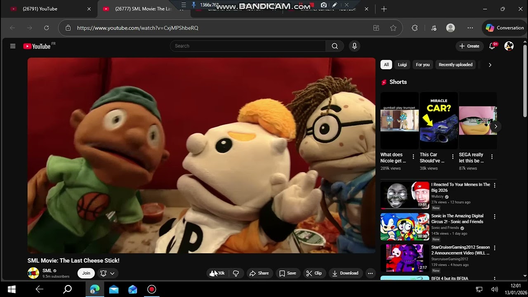Select the 'Luigi' filter chip
This screenshot has width=528, height=297.
pos(402,65)
